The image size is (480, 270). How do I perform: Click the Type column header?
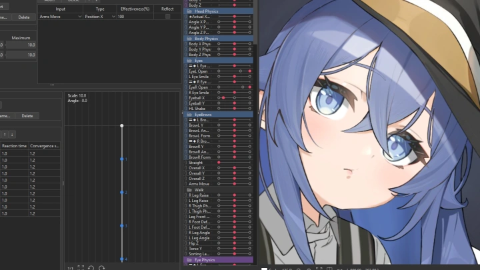pyautogui.click(x=100, y=9)
